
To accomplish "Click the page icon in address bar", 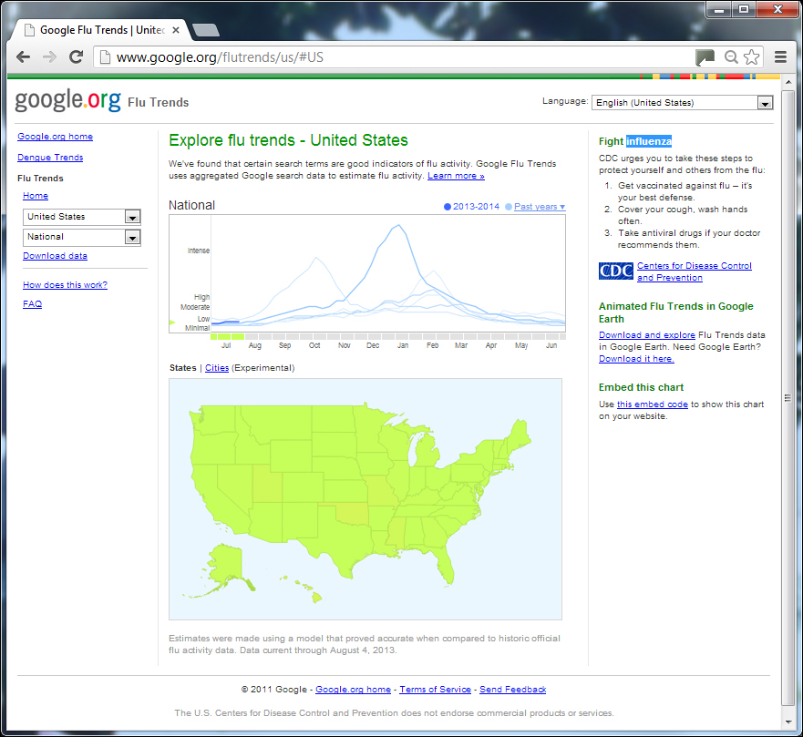I will 105,56.
